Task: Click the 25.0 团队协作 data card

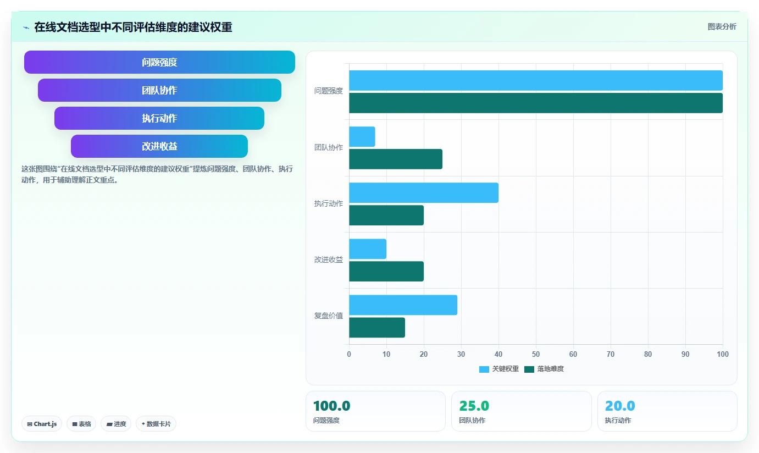Action: coord(522,411)
